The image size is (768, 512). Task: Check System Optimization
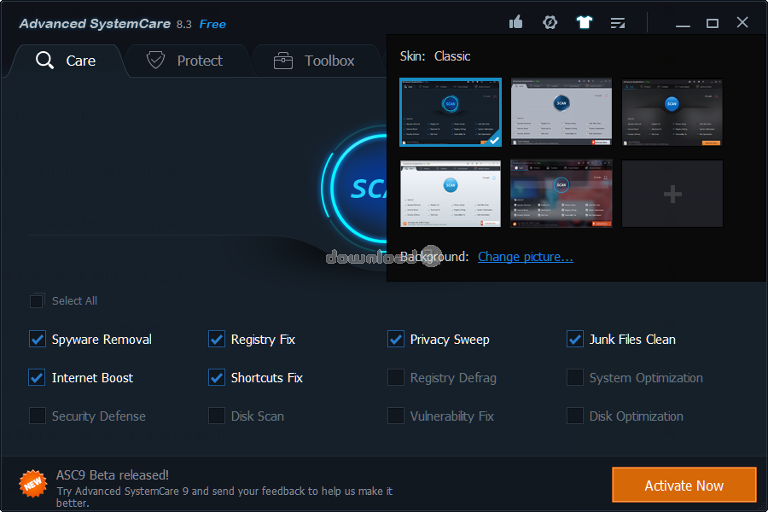pos(575,377)
